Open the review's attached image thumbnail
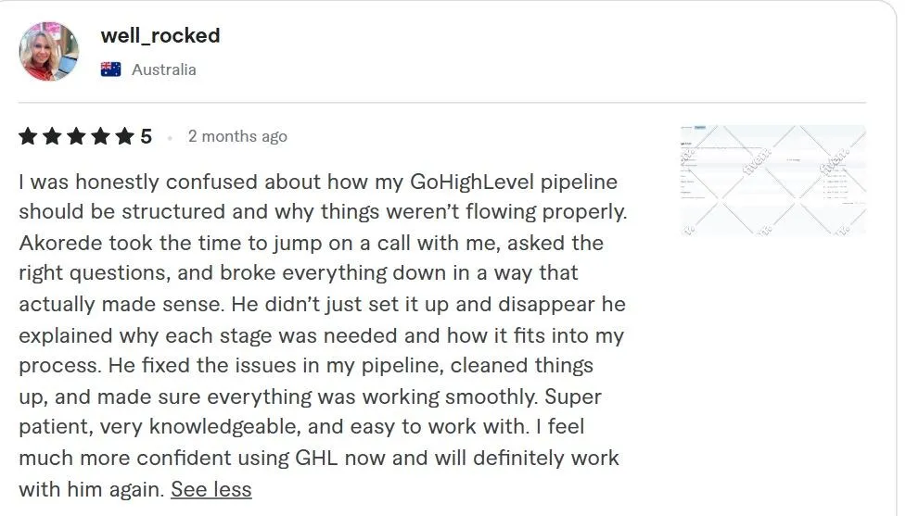The height and width of the screenshot is (516, 919). (772, 180)
